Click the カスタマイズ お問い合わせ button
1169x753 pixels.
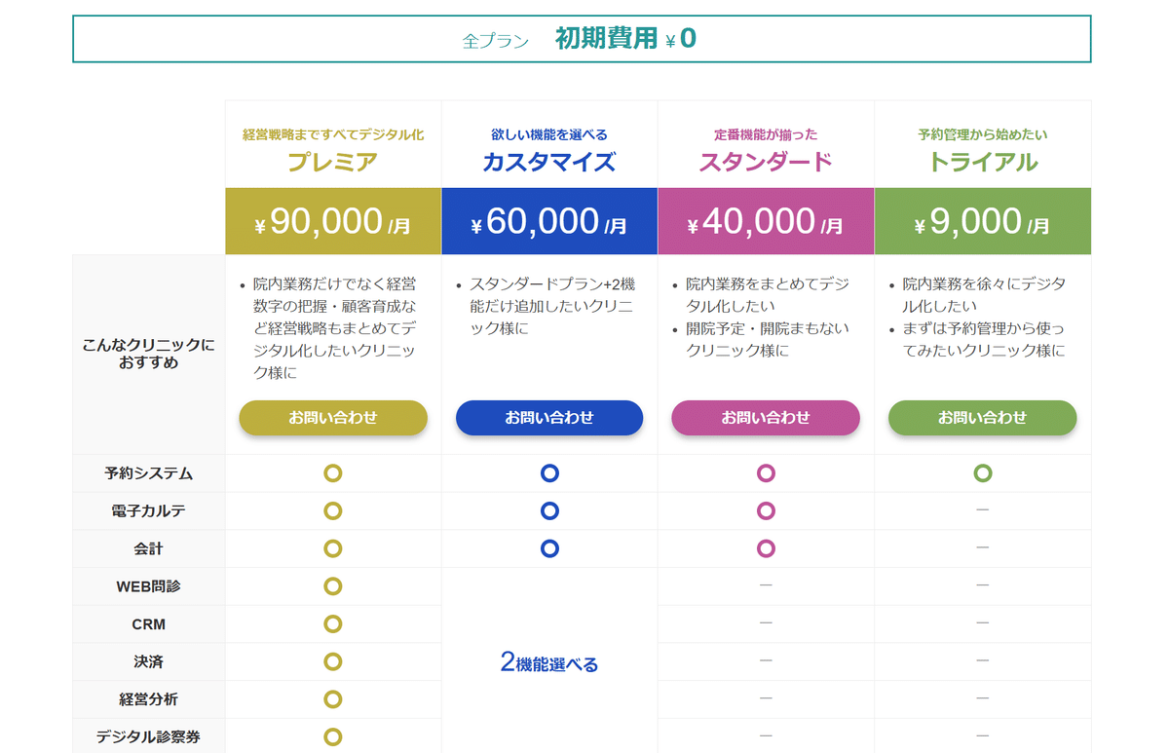click(x=549, y=418)
